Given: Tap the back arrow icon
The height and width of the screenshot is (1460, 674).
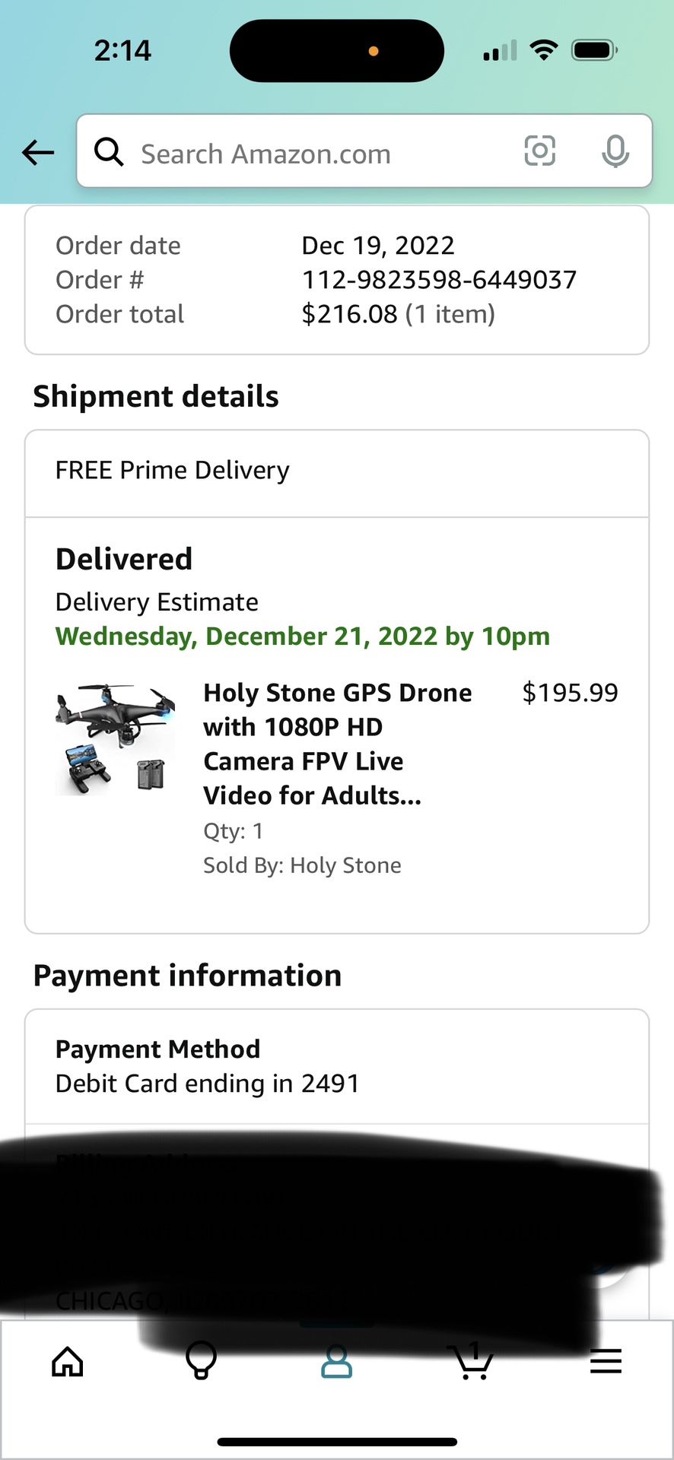Looking at the screenshot, I should point(38,153).
